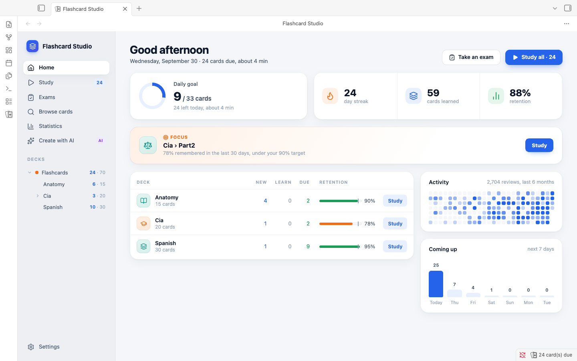Click Study all · 24 button
The image size is (577, 361).
point(534,57)
